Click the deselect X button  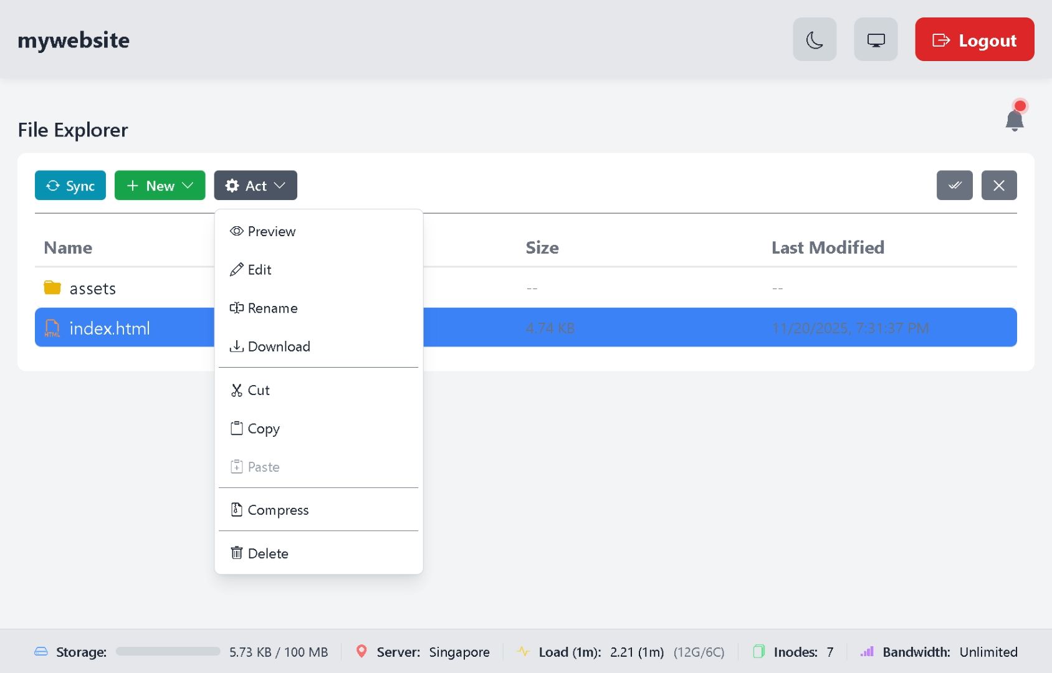point(998,186)
